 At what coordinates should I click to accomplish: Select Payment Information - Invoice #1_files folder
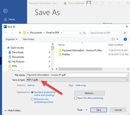[80, 50]
